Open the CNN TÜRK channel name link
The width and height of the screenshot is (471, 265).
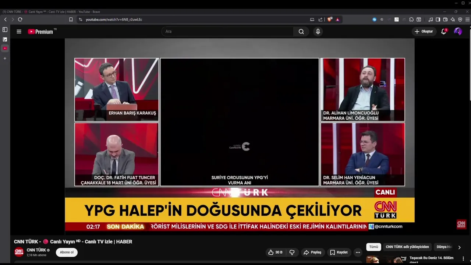(x=36, y=250)
